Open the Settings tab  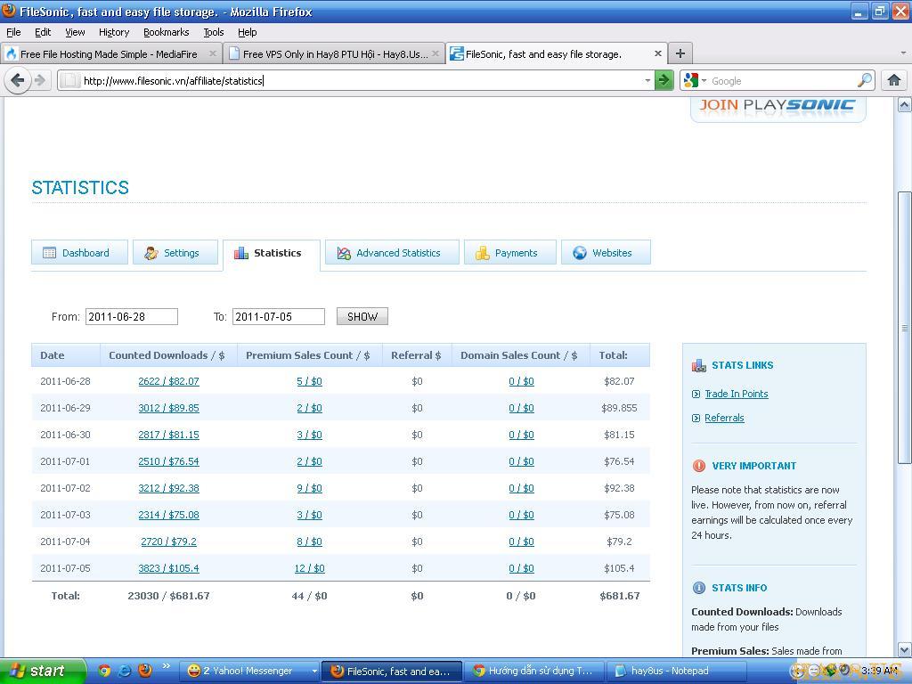tap(175, 252)
